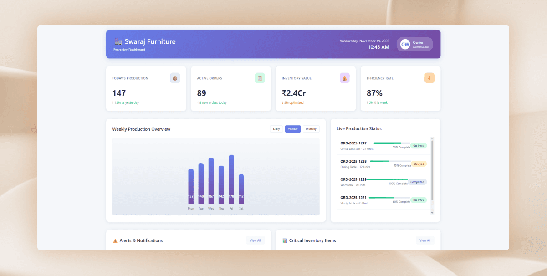Click the Inventory Value ₹2.4Cr figure
The width and height of the screenshot is (547, 276).
coord(294,93)
